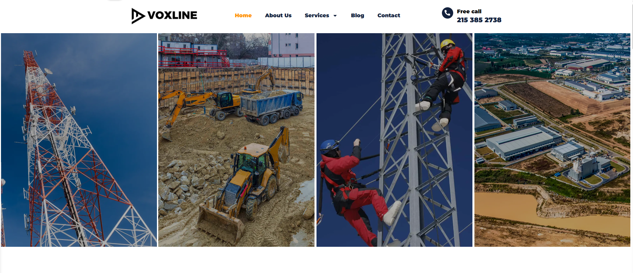Click the phone icon beside Free call
The width and height of the screenshot is (633, 273).
[447, 13]
